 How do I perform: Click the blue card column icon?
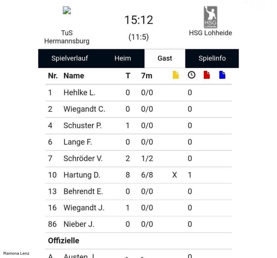tap(222, 75)
